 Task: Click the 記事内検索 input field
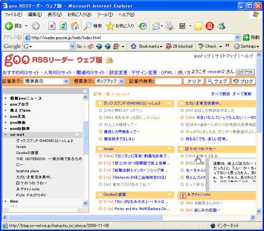(x=168, y=81)
